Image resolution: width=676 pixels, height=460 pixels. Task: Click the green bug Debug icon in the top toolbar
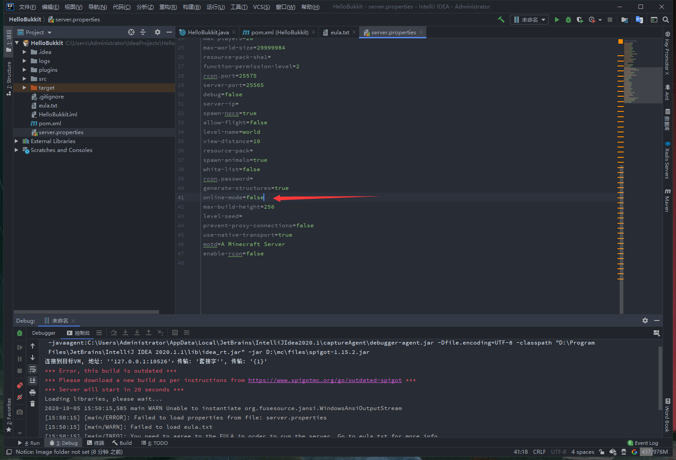pyautogui.click(x=568, y=20)
